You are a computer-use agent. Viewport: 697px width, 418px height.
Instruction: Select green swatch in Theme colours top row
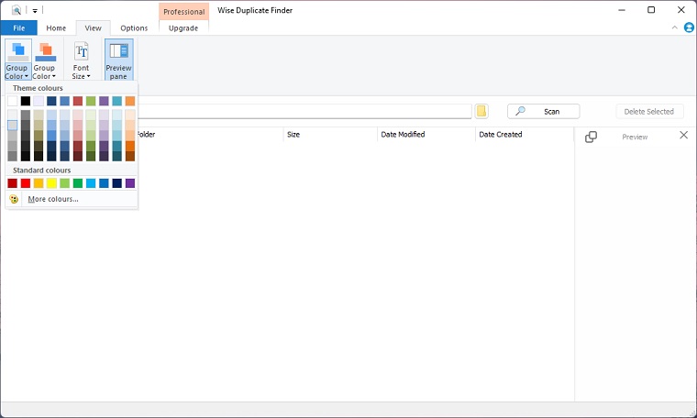point(91,101)
